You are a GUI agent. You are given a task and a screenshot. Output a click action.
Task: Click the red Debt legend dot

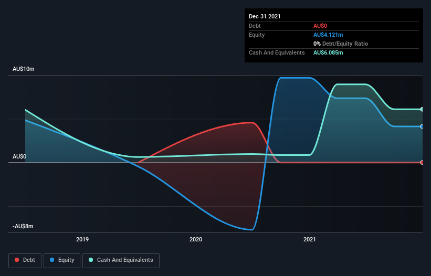coord(17,260)
